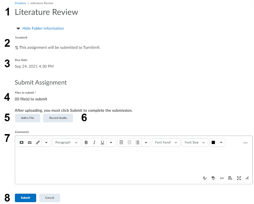Click the black text color swatch
The image size is (254, 204).
click(213, 142)
